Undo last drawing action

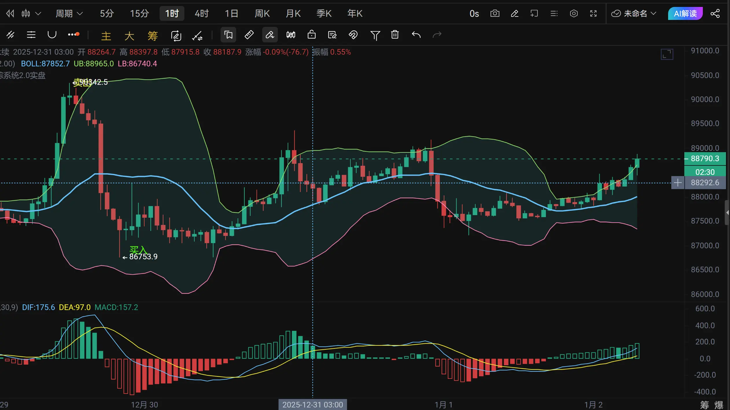click(416, 35)
